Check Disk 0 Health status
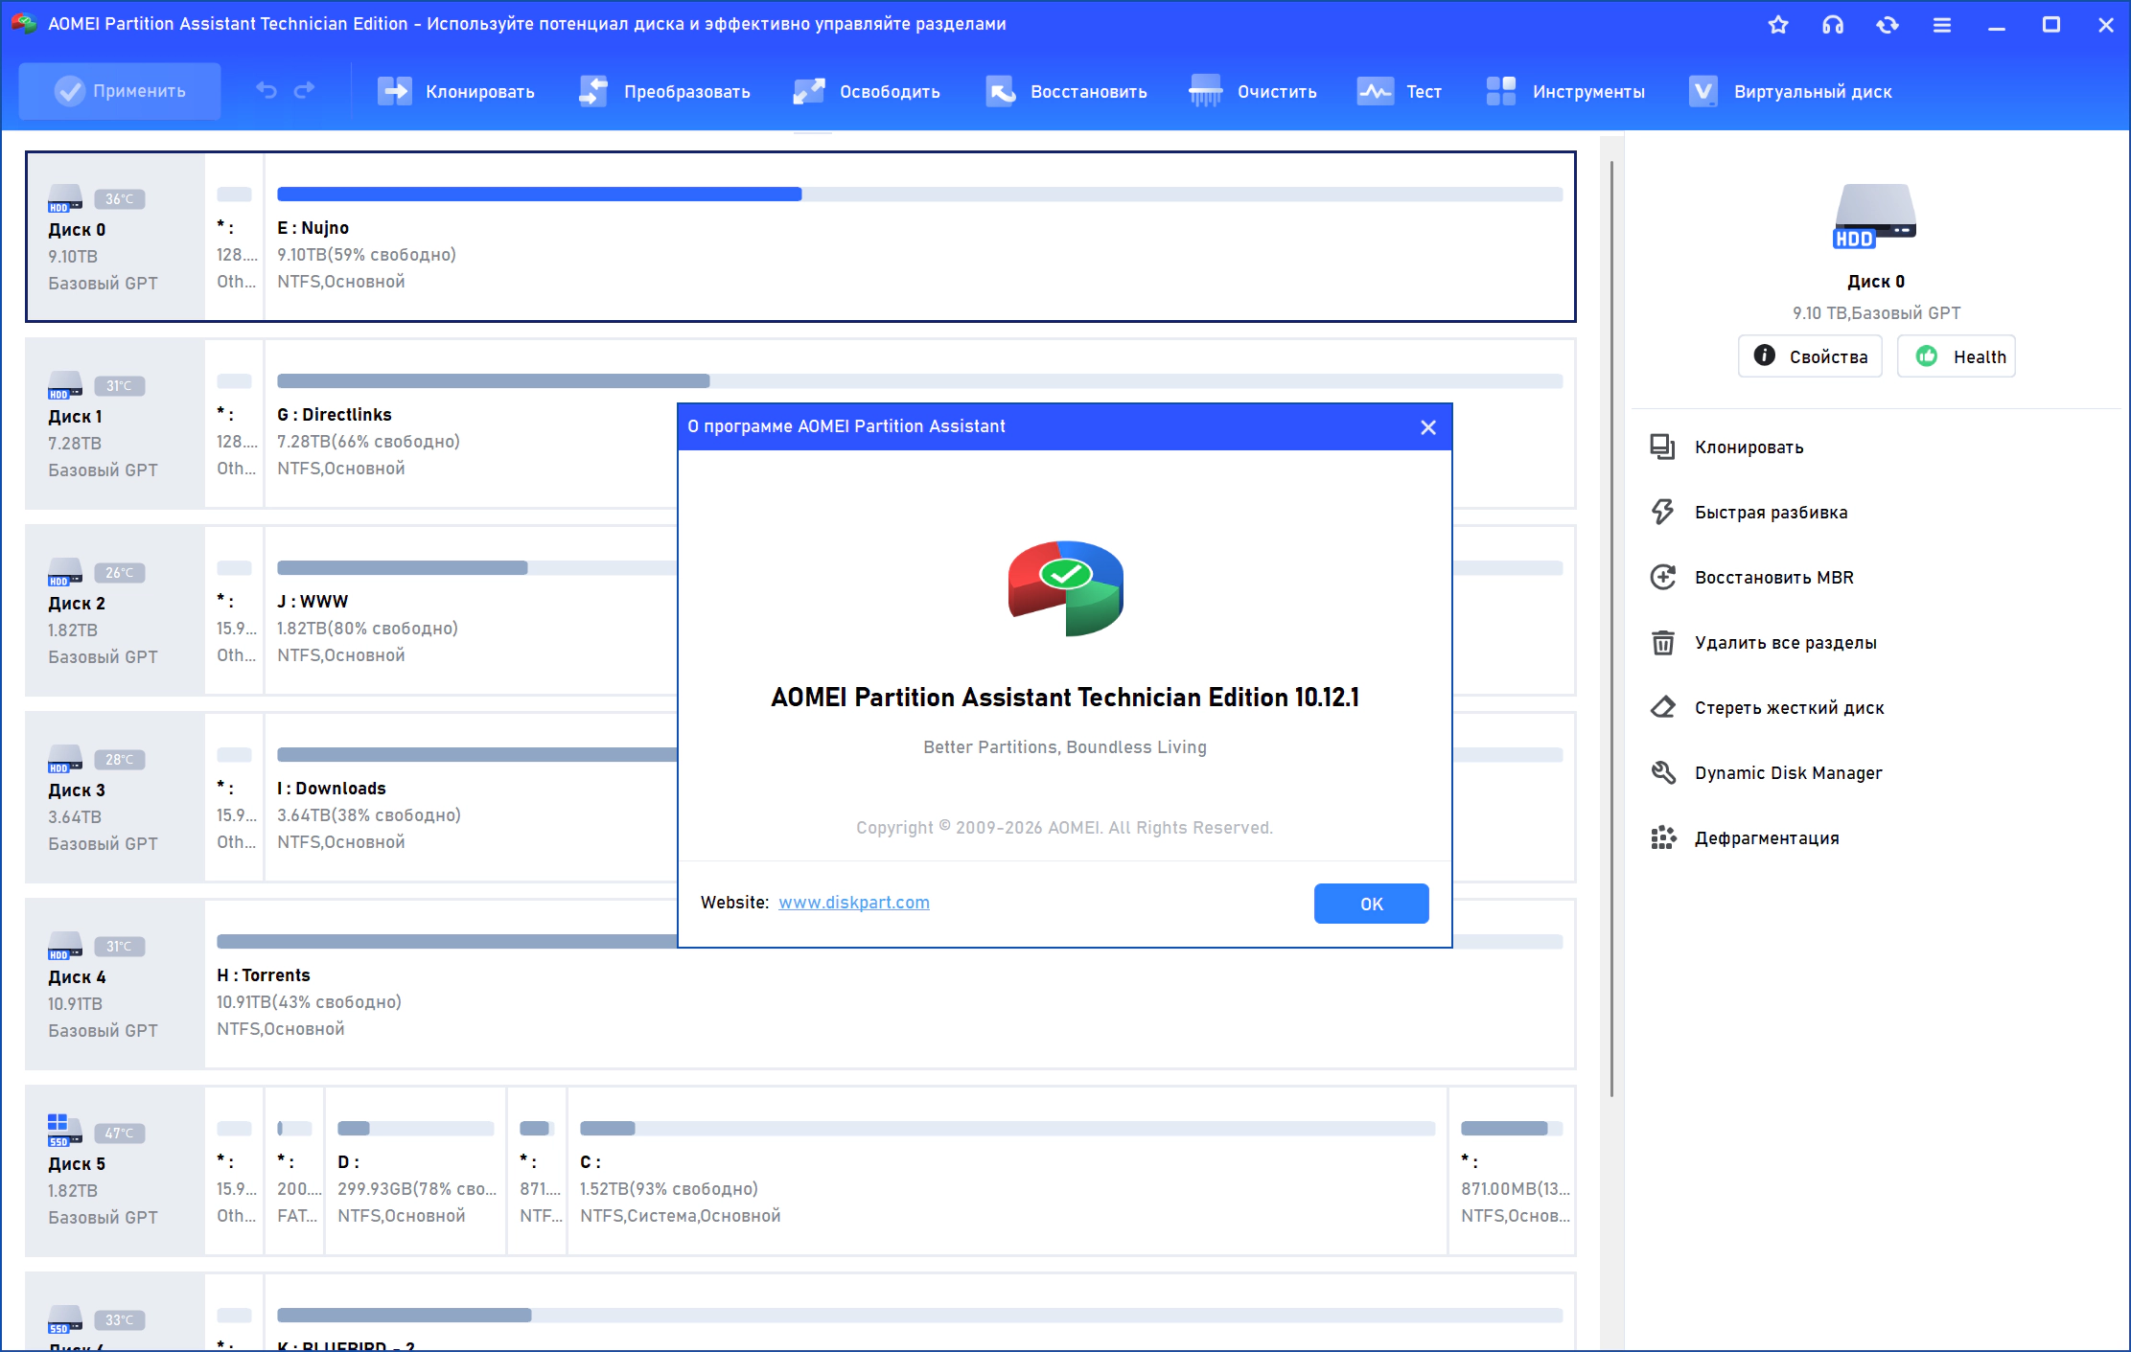 click(x=1957, y=356)
